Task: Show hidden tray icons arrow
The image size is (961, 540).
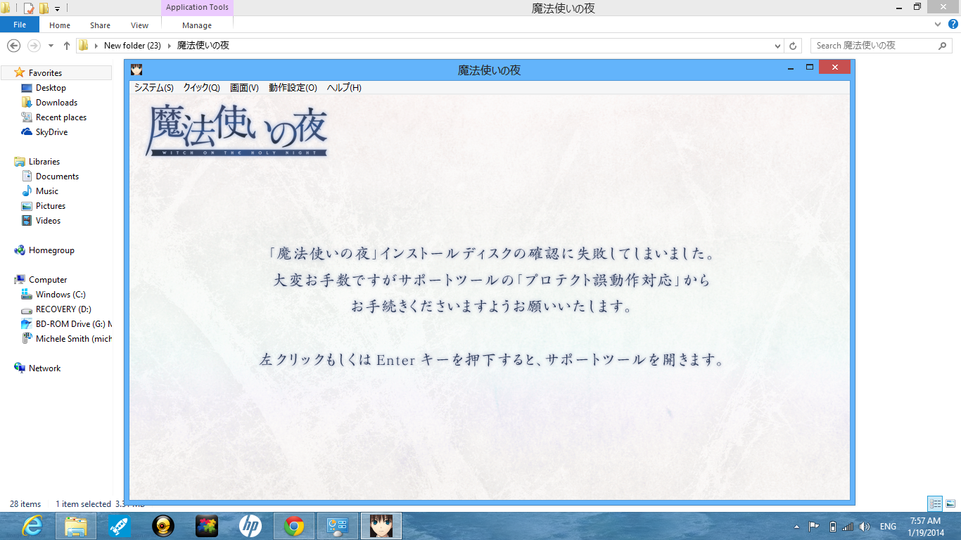Action: pos(796,527)
